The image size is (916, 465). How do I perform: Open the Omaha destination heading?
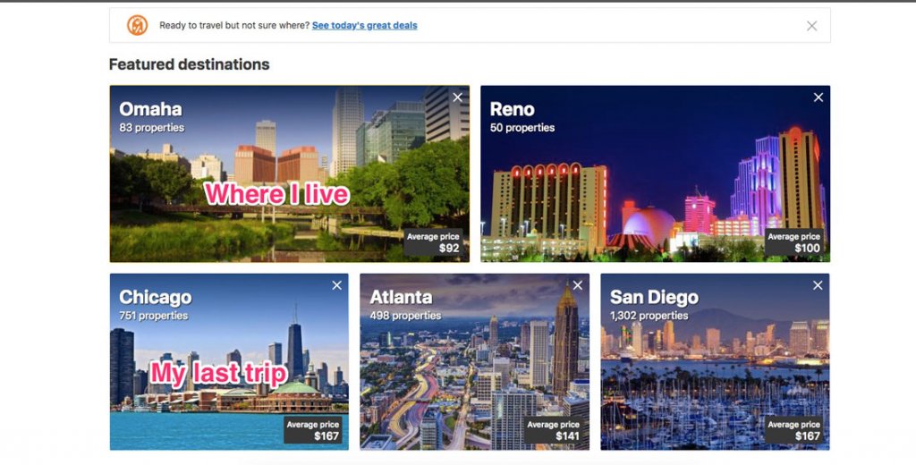(150, 109)
